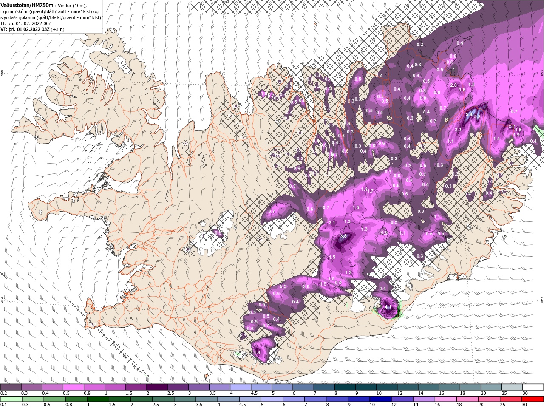Pick the bottom-row green swatch starting at 0.5

click(x=54, y=399)
